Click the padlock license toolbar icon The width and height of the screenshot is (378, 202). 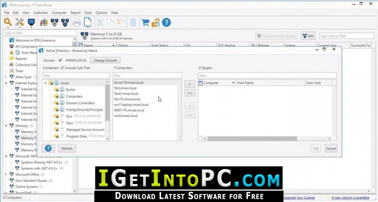tap(156, 23)
